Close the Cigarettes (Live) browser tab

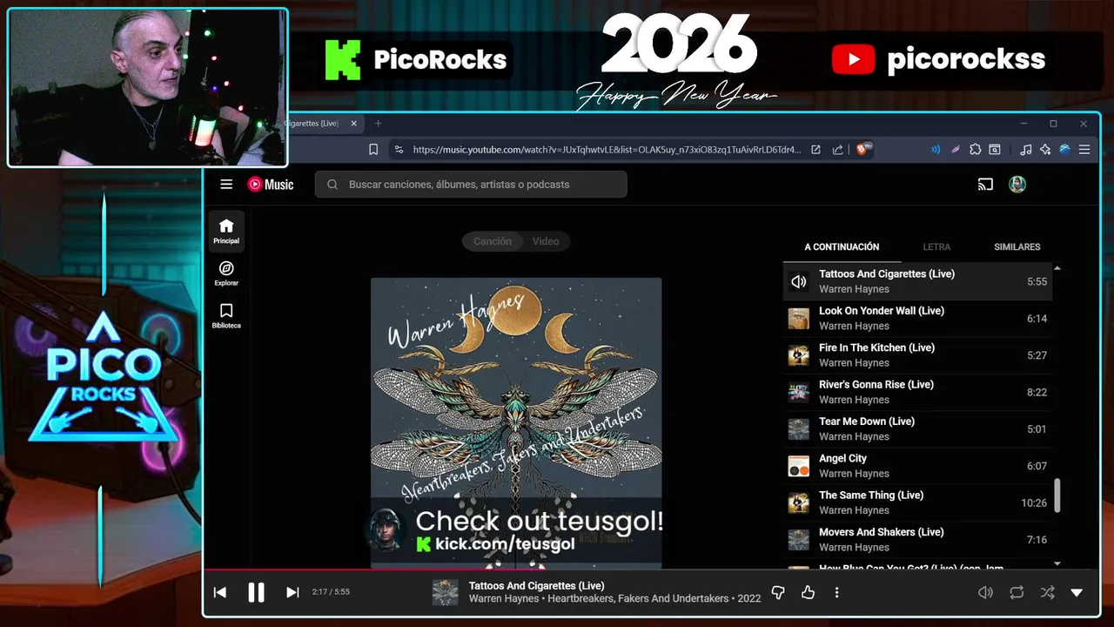[x=353, y=124]
